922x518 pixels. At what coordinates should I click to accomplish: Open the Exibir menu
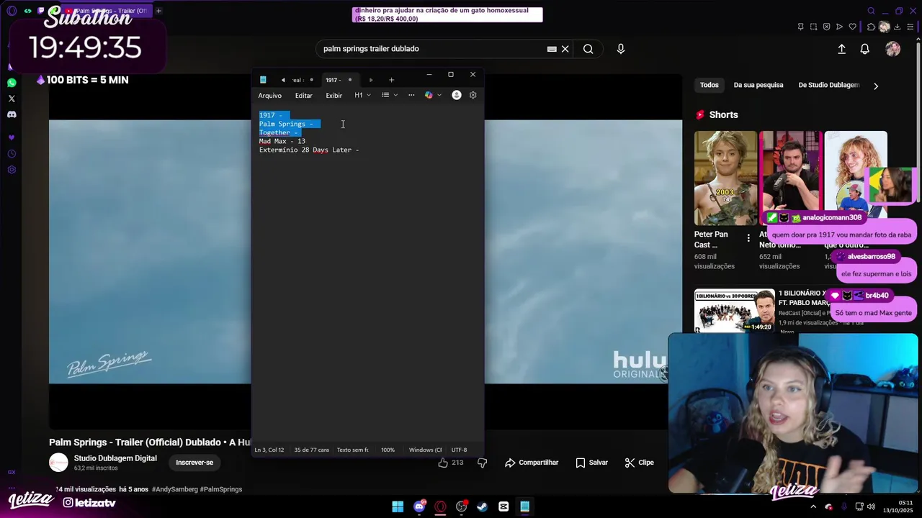(334, 95)
